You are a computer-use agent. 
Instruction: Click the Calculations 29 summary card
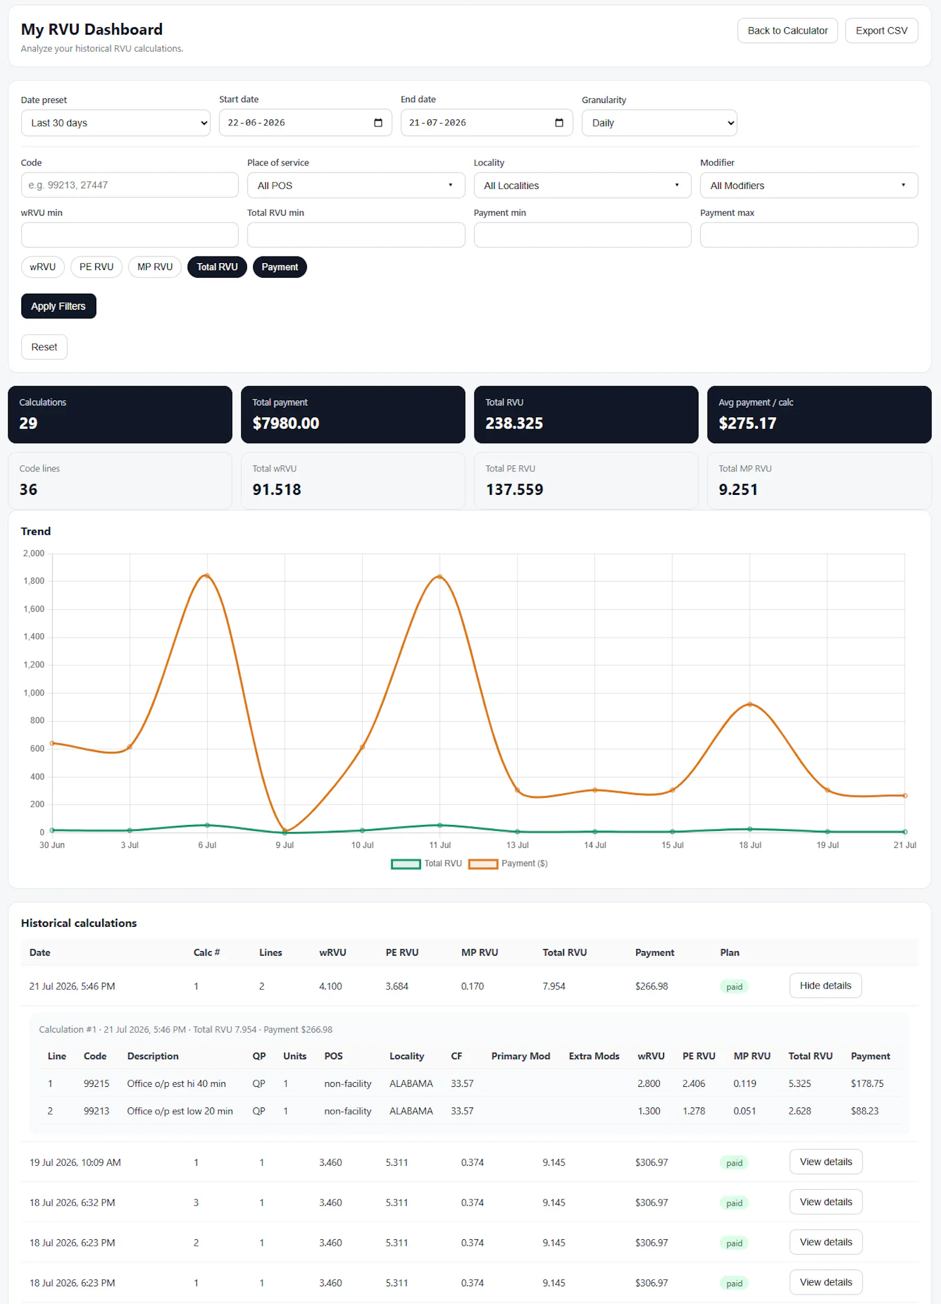(x=120, y=414)
